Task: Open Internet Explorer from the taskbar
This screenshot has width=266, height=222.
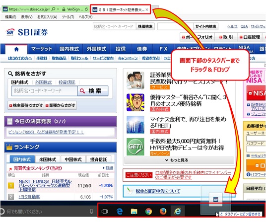Action: click(178, 211)
